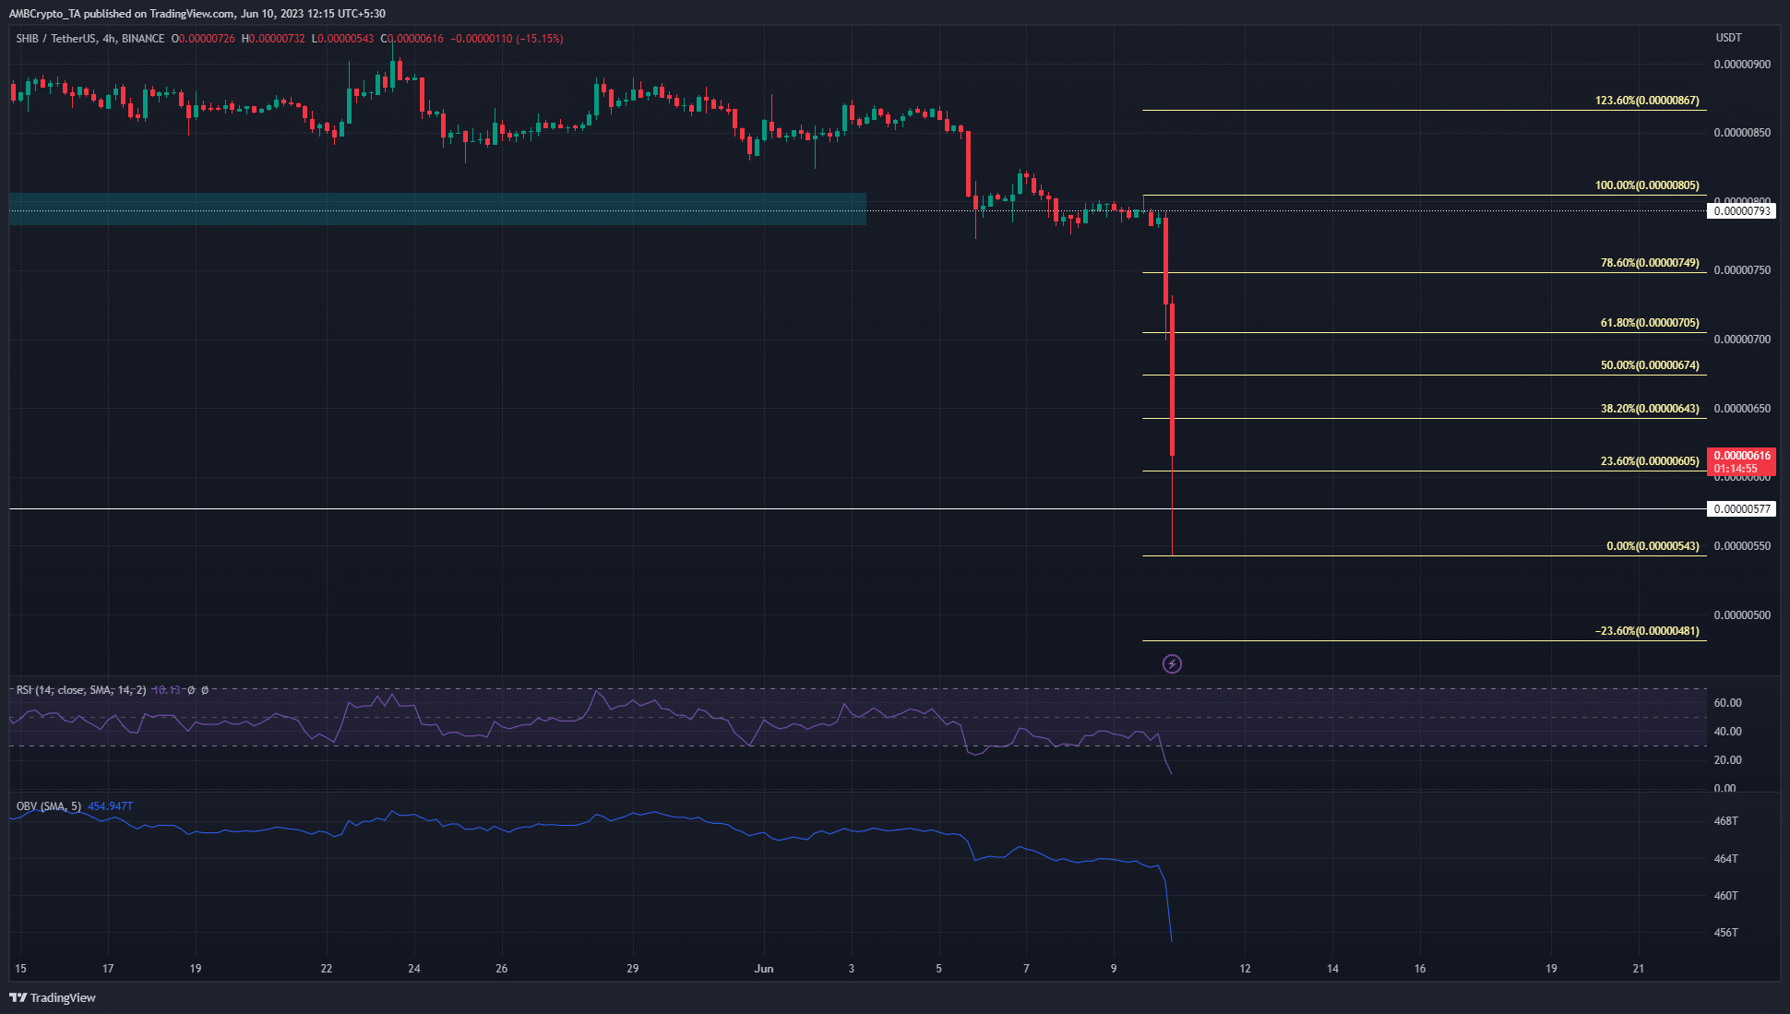The height and width of the screenshot is (1014, 1790).
Task: Select the 50.00%(0.00000674) Fibonacci label
Action: 1650,365
